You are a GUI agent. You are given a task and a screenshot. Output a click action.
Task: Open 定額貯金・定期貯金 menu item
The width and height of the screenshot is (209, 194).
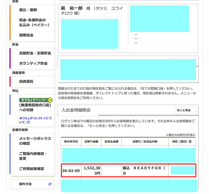click(35, 53)
